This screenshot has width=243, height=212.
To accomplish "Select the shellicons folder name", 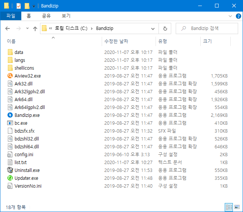I will (24, 68).
